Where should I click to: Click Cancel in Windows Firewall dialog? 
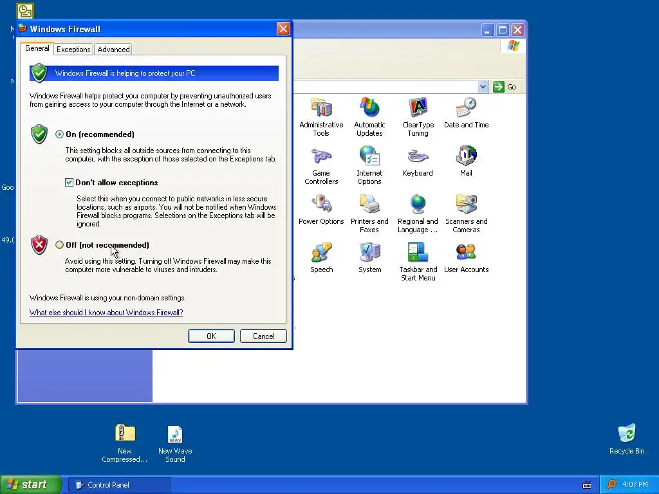[263, 336]
